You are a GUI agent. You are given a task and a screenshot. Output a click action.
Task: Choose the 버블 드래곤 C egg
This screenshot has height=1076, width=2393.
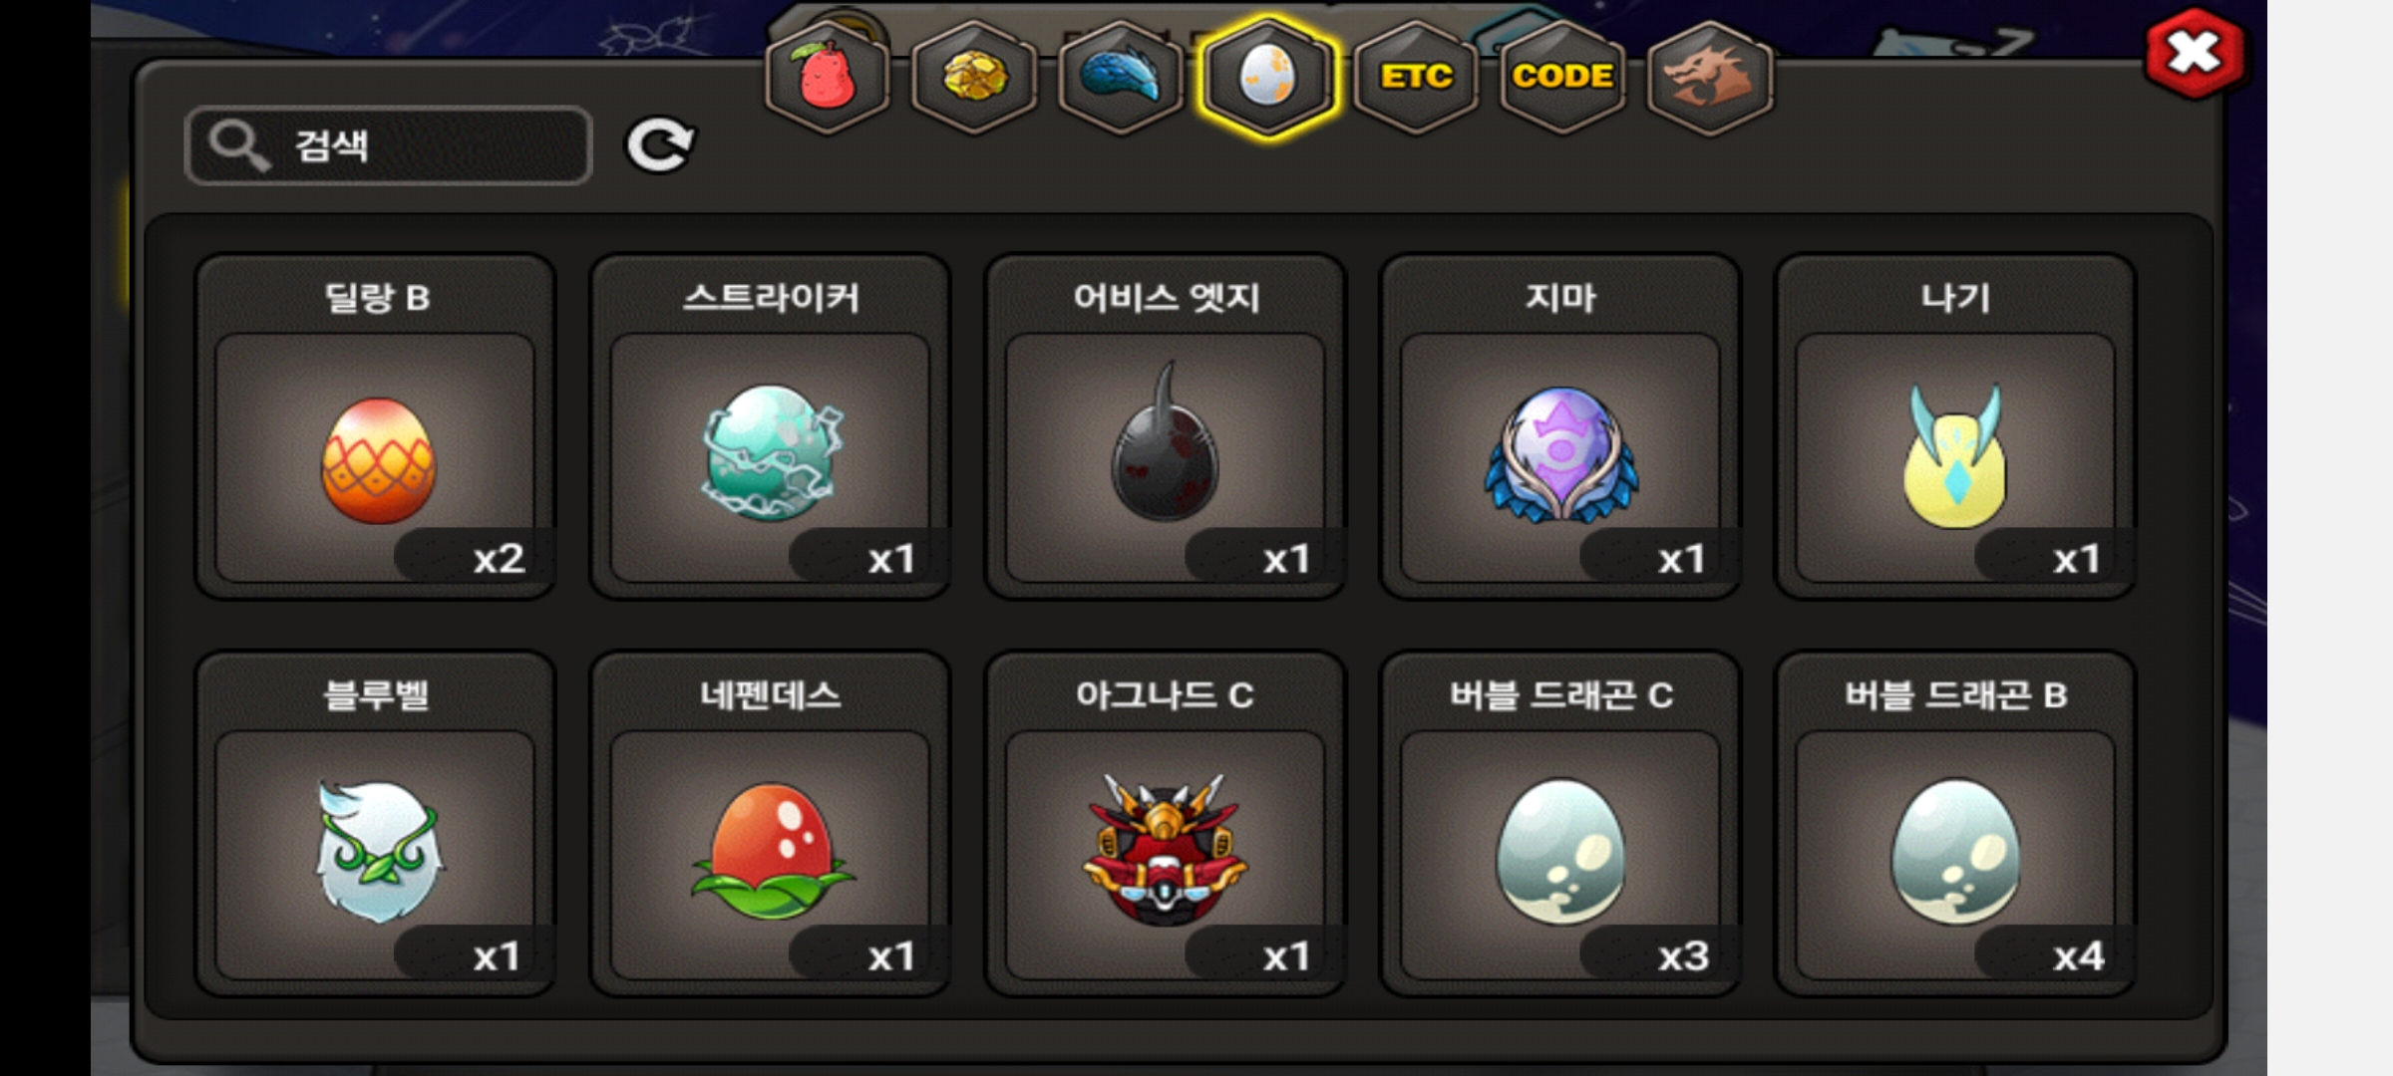(1560, 824)
